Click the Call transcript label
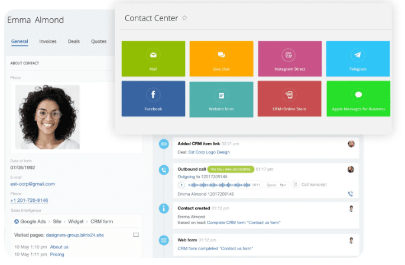Viewport: 405px width, 265px height. [314, 185]
